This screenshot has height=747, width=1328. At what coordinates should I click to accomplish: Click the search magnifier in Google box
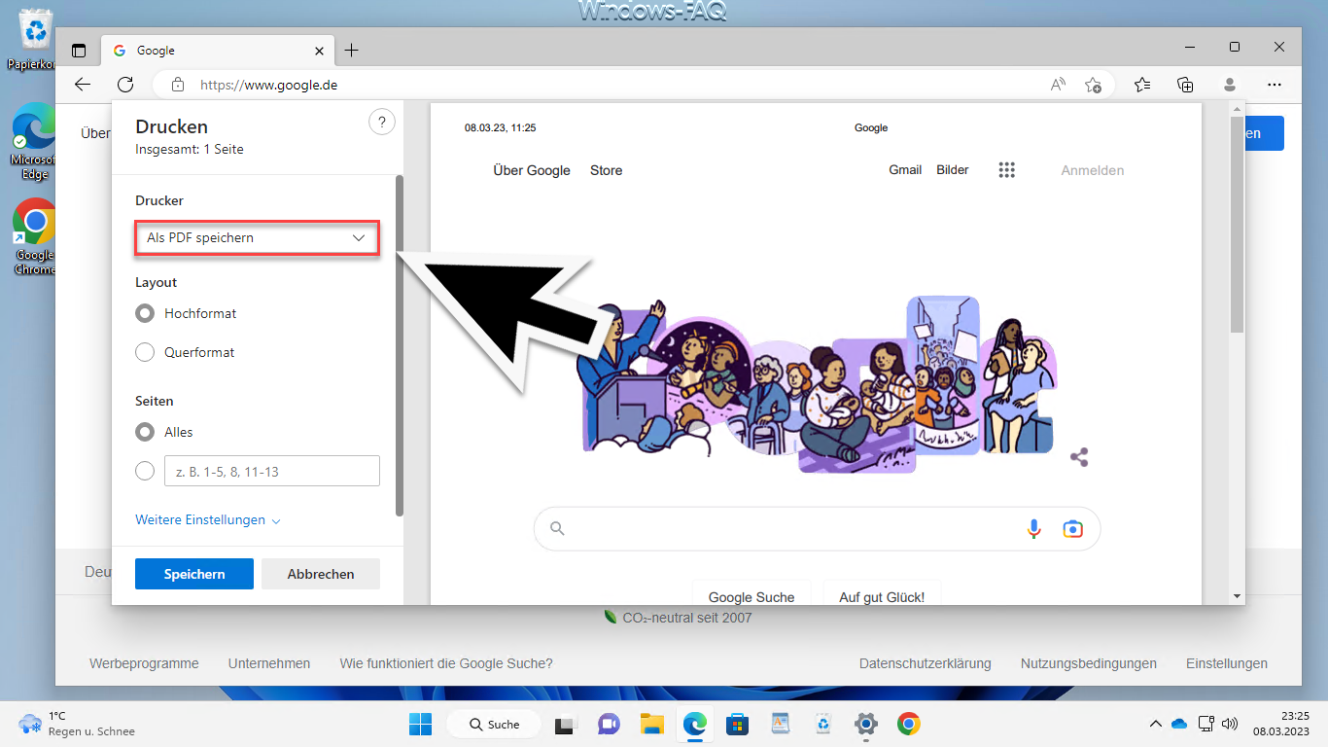click(x=557, y=528)
